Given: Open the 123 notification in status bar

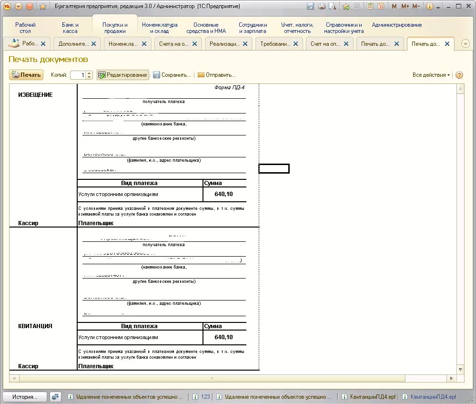Looking at the screenshot, I should pos(202,397).
